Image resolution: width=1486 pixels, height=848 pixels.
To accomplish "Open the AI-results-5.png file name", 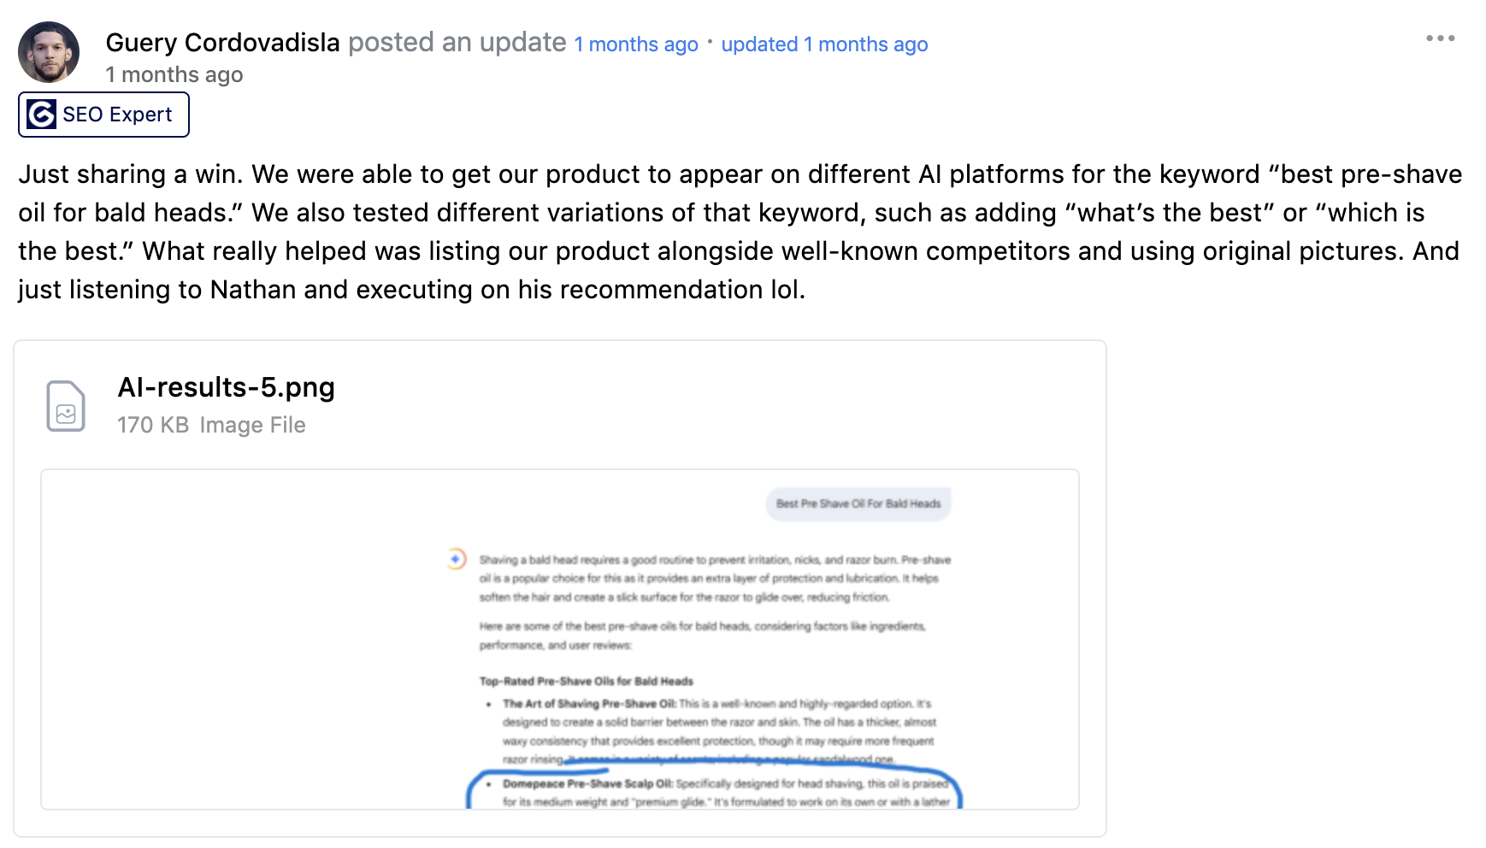I will [226, 387].
